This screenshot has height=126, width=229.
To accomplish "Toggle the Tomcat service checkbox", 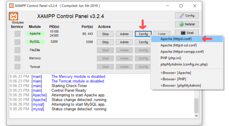I will pyautogui.click(x=17, y=67).
